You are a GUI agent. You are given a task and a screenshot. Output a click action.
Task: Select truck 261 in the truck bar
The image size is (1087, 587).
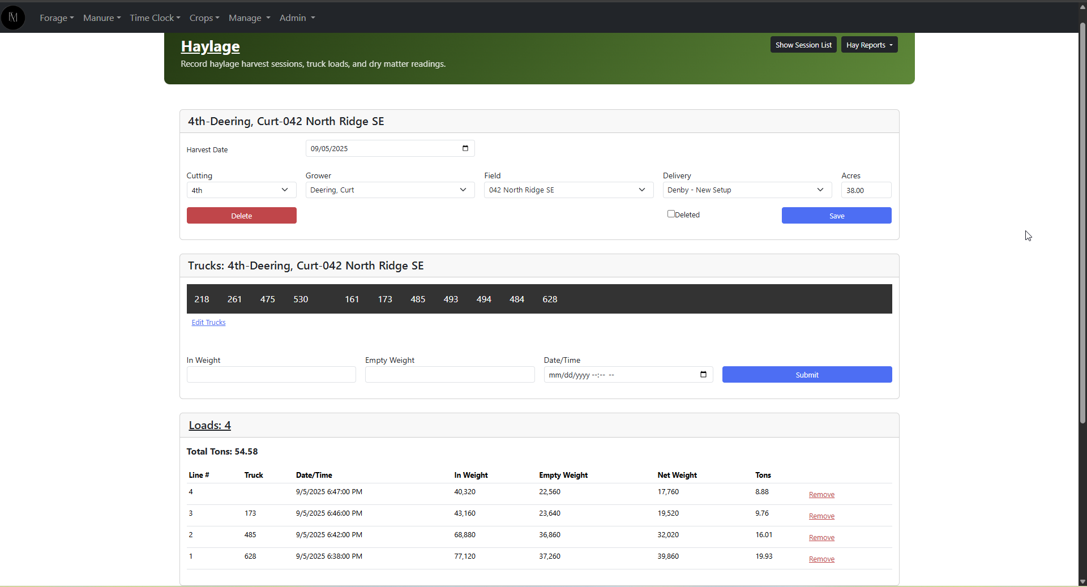tap(234, 299)
